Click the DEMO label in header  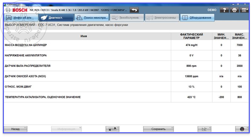(212, 10)
